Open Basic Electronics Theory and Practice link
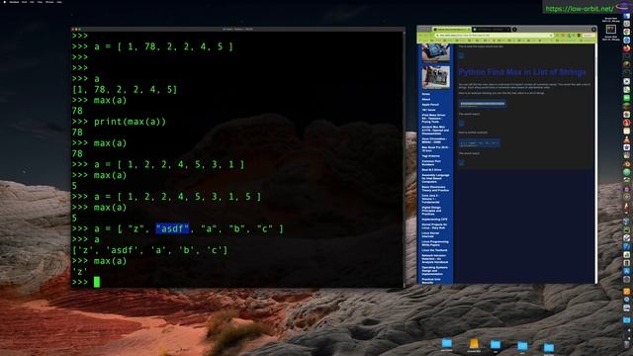This screenshot has height=356, width=633. (x=435, y=189)
